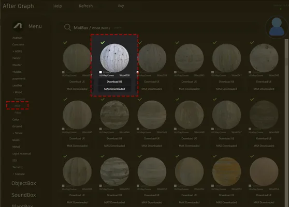Switch to the ObjectBox section
Screen dimensions: 289x207
pyautogui.click(x=24, y=183)
